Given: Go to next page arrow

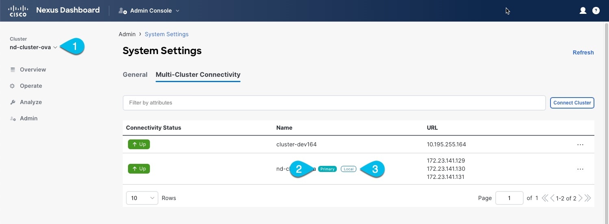Looking at the screenshot, I should pos(581,198).
